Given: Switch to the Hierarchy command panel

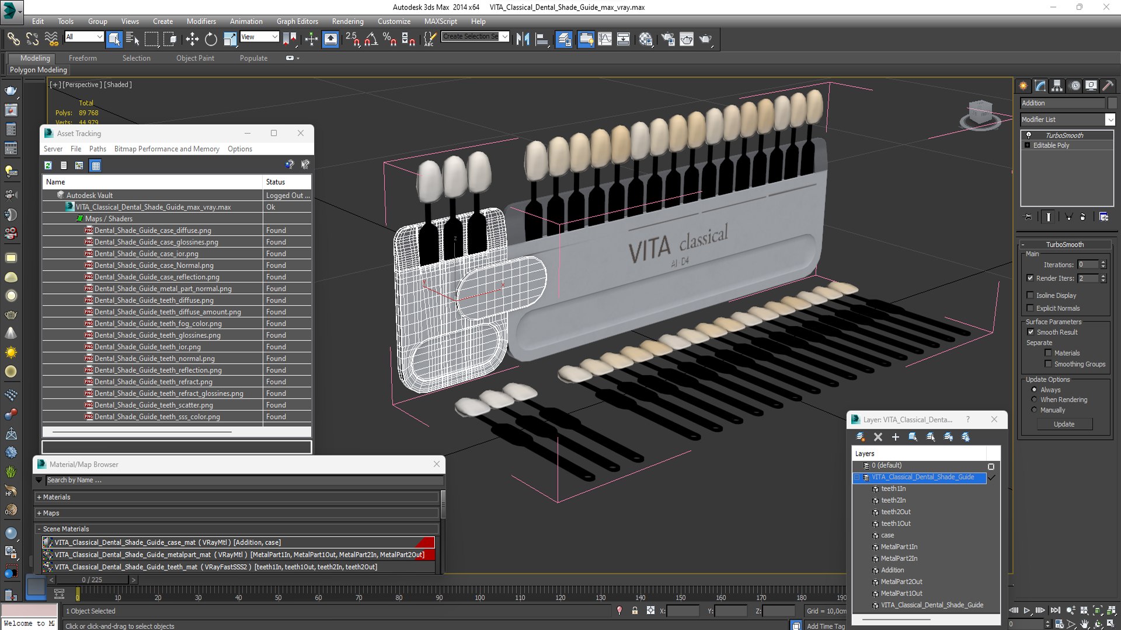Looking at the screenshot, I should tap(1057, 86).
